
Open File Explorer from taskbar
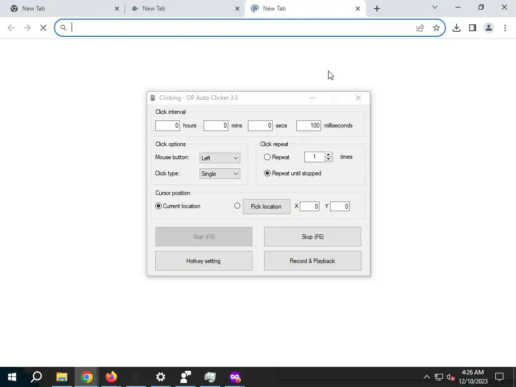click(x=61, y=377)
